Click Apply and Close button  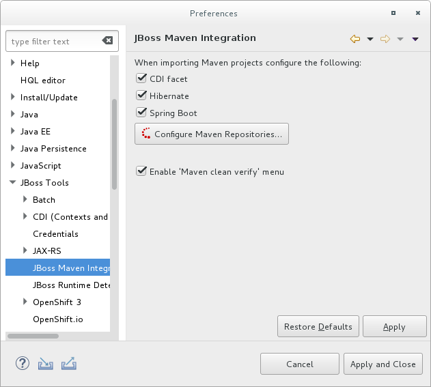coord(383,364)
